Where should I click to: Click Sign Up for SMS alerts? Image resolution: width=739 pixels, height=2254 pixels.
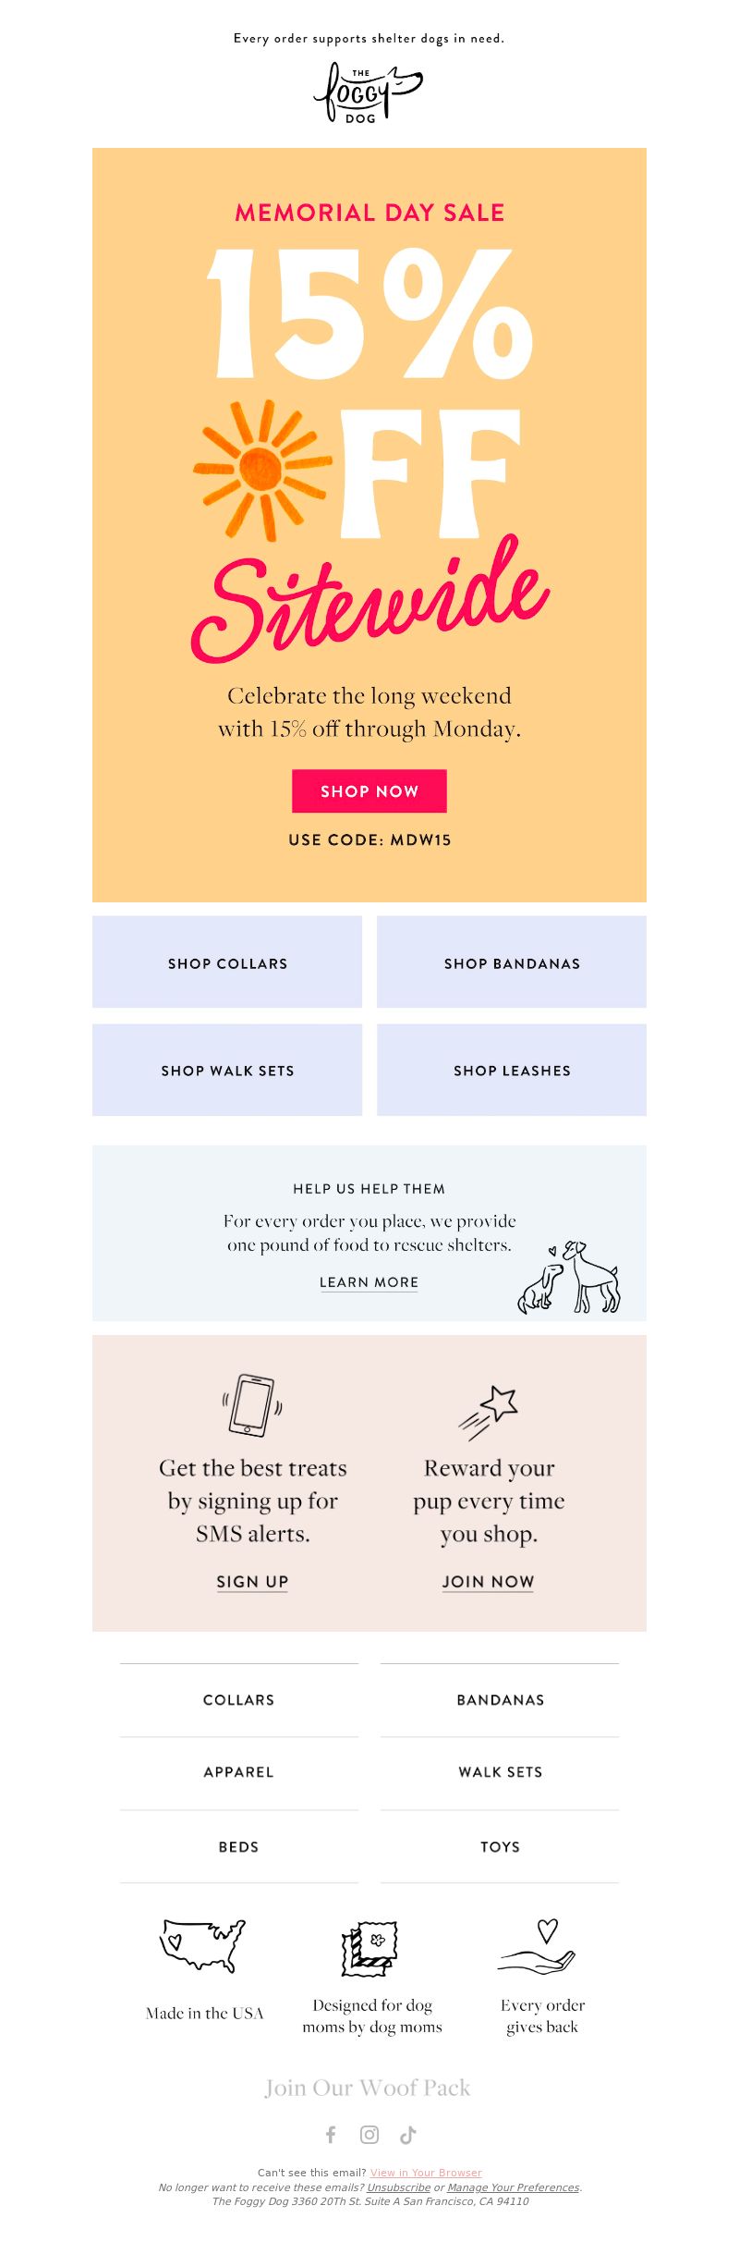coord(252,1582)
